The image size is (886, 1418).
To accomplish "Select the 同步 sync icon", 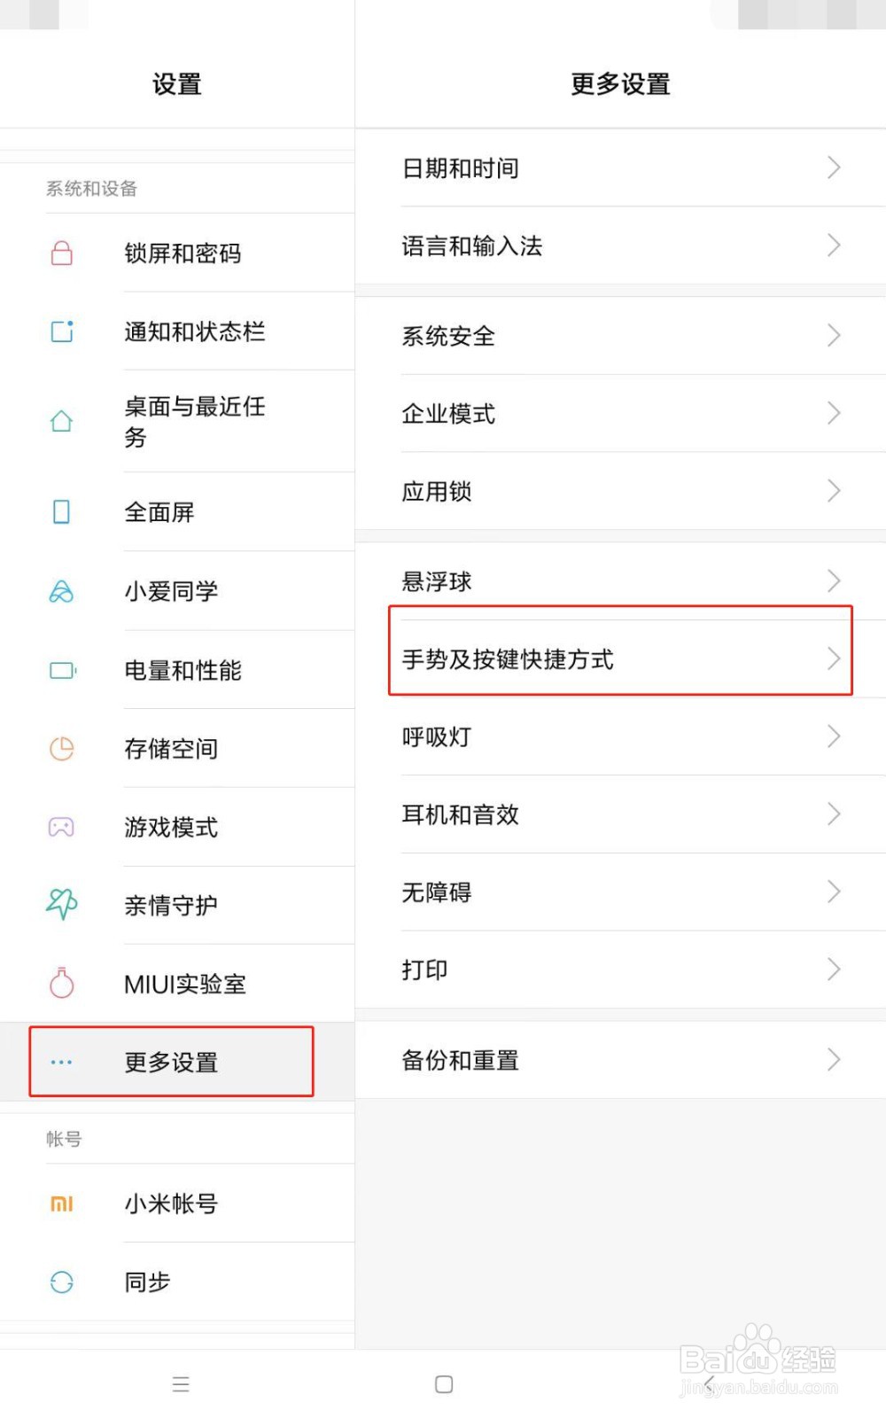I will (x=60, y=1282).
